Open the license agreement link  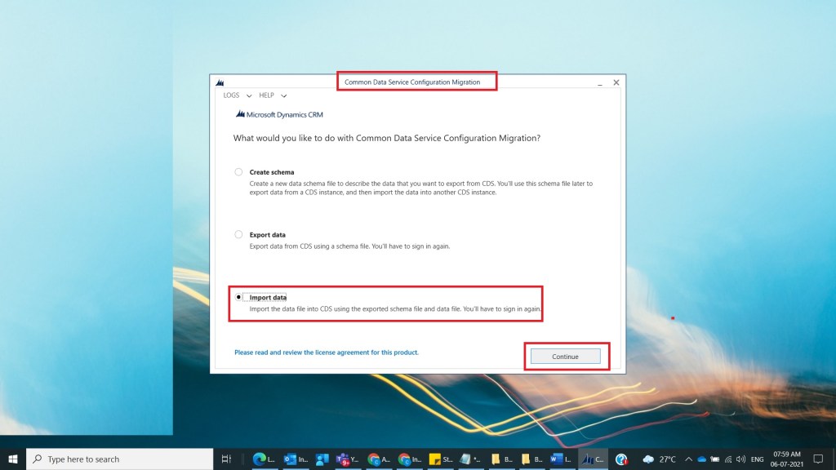(x=326, y=352)
